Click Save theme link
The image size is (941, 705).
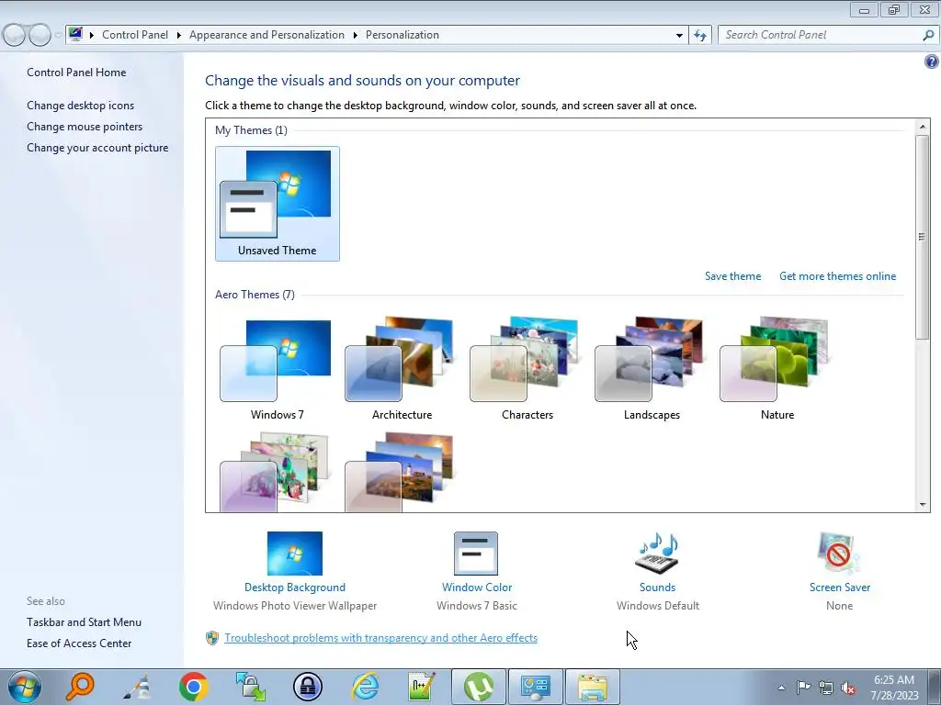pos(732,276)
